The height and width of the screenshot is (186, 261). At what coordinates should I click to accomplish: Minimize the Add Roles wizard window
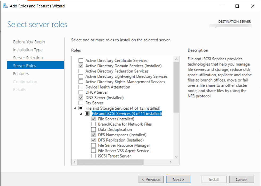tap(221, 6)
